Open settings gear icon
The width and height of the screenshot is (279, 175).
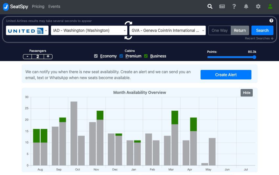pos(258,7)
